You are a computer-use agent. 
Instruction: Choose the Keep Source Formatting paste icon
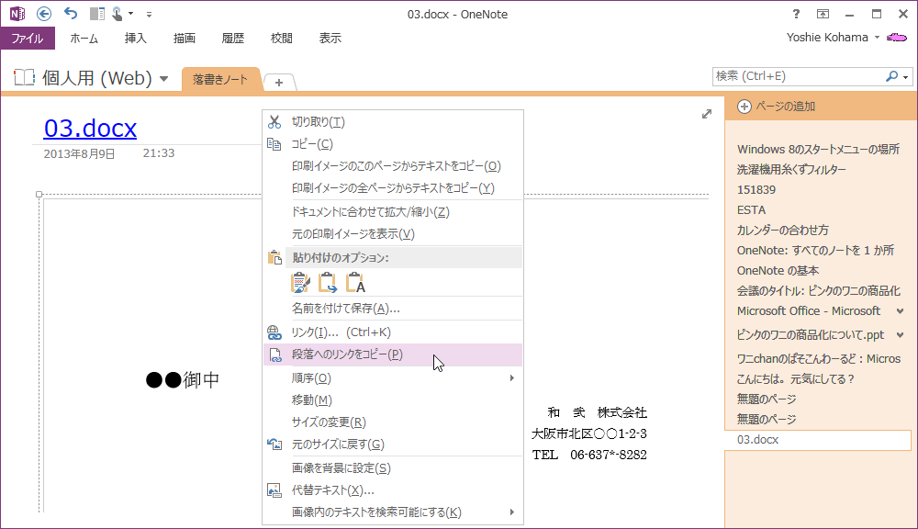click(x=300, y=282)
